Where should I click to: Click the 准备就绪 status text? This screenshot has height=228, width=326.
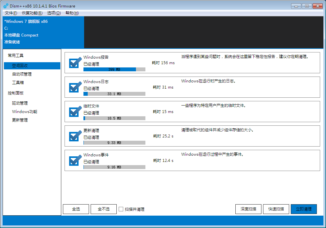pyautogui.click(x=12, y=42)
